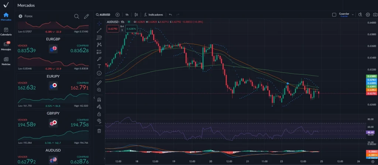The height and width of the screenshot is (165, 378).
Task: Delete drawings with the trash icon
Action: 99,131
